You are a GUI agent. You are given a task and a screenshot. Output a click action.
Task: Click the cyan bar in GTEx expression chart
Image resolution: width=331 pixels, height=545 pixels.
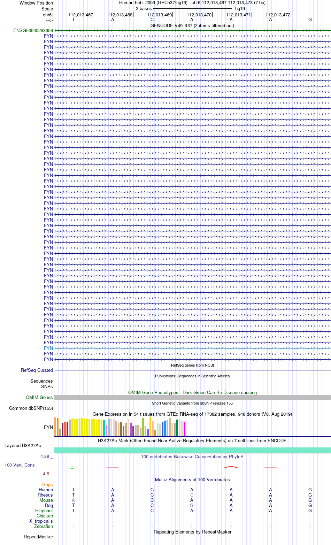pyautogui.click(x=104, y=428)
